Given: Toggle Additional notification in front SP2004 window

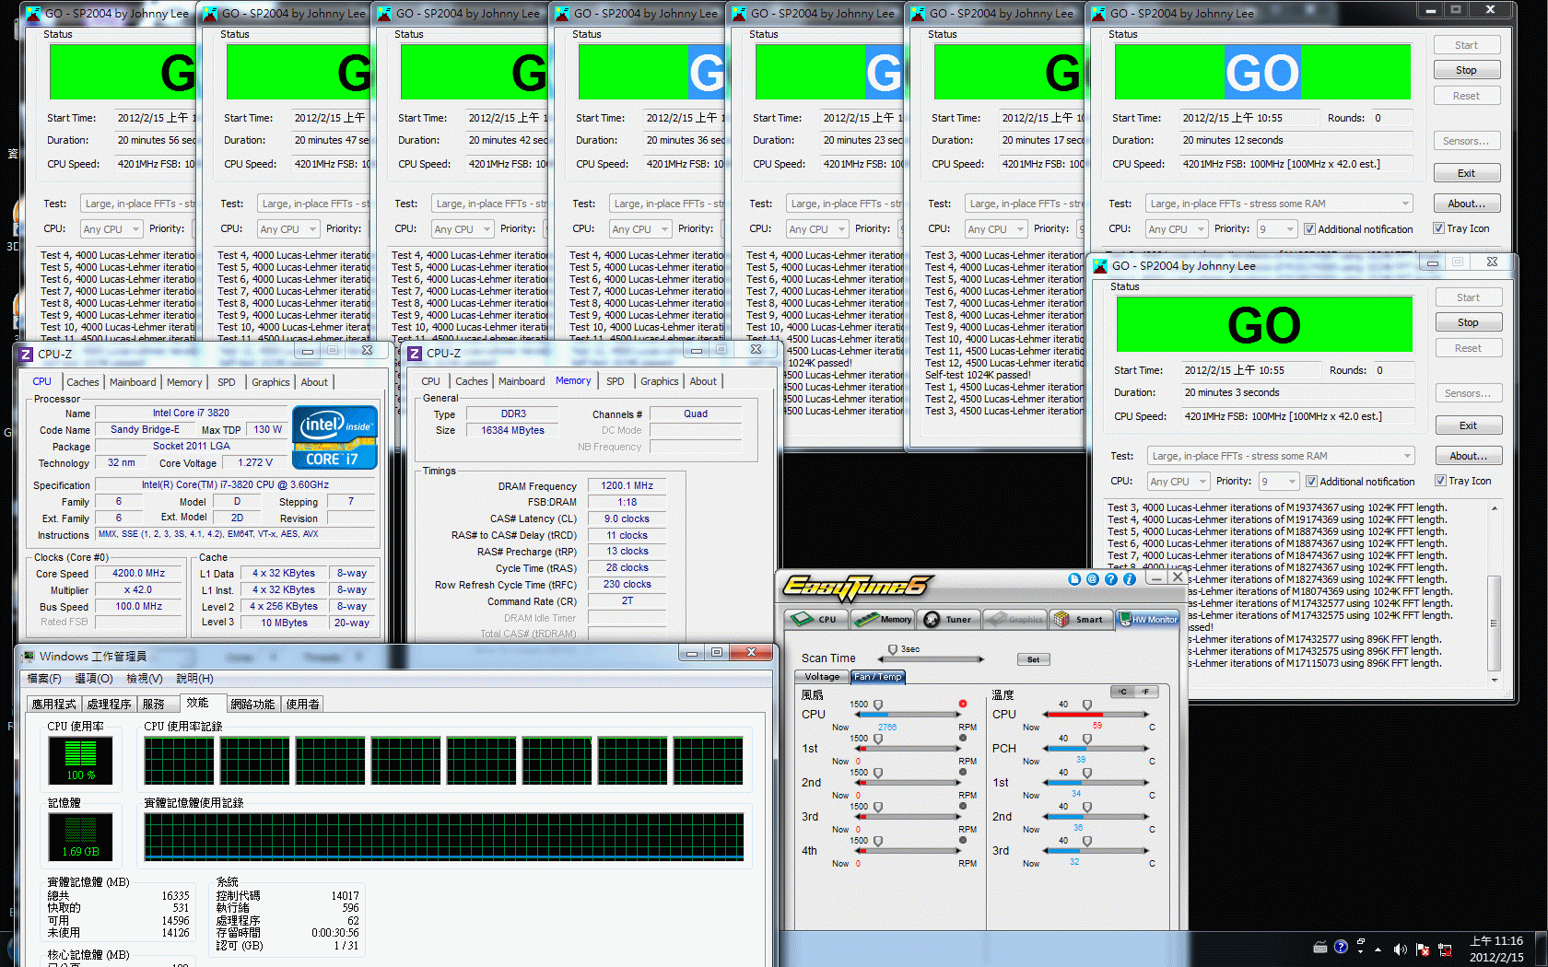Looking at the screenshot, I should (1359, 481).
